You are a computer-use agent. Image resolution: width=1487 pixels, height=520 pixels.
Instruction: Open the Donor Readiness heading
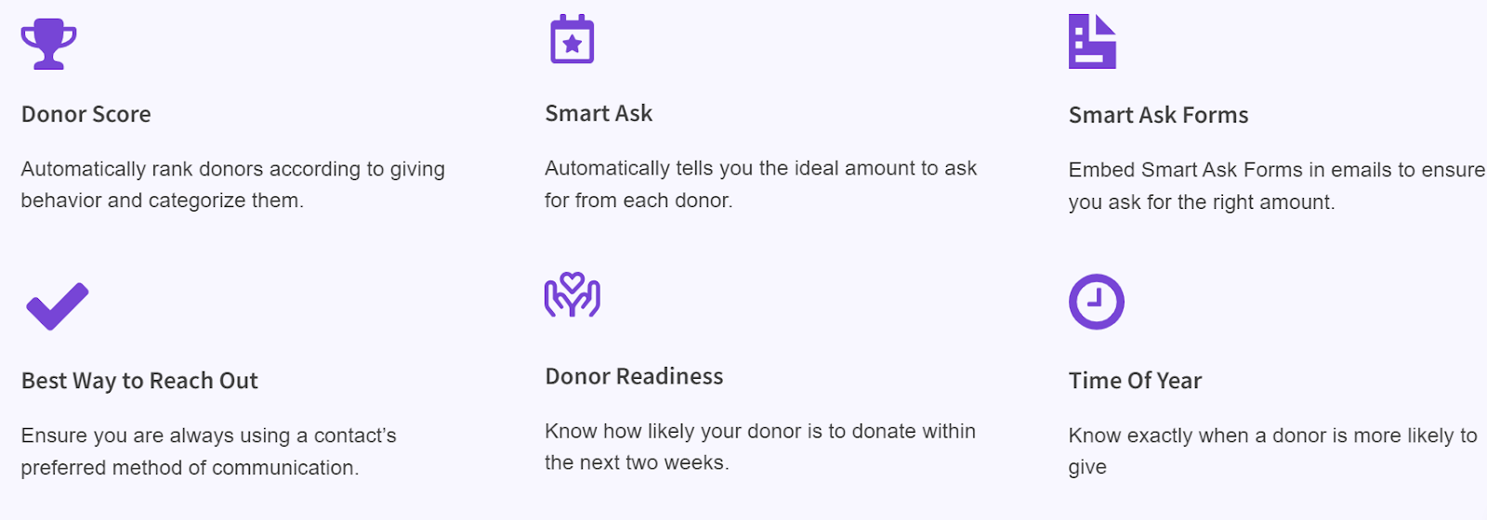(x=634, y=376)
